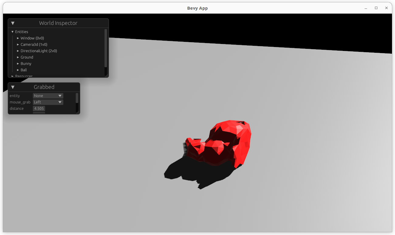Click the World Inspector resize grip
The height and width of the screenshot is (235, 395).
106,76
